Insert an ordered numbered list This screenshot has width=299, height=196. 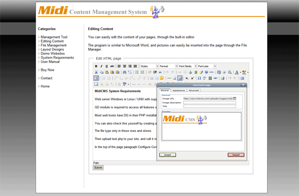click(x=142, y=72)
